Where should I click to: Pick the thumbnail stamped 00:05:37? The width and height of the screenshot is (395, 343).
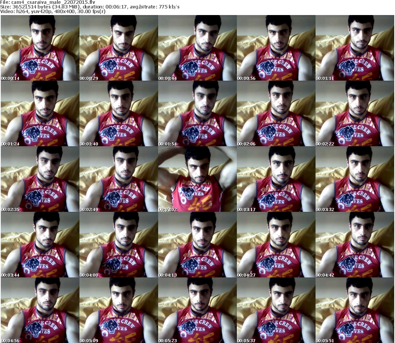coord(276,310)
